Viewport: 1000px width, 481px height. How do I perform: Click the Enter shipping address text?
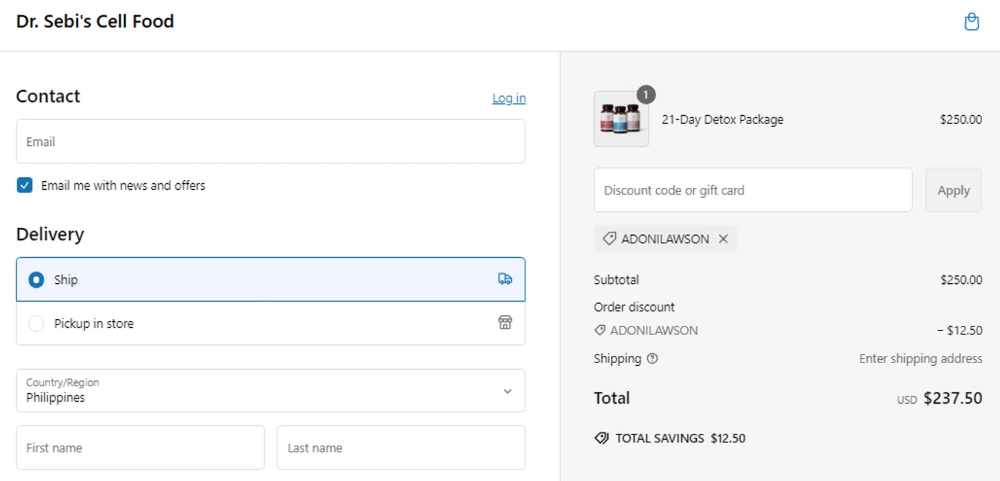tap(921, 358)
